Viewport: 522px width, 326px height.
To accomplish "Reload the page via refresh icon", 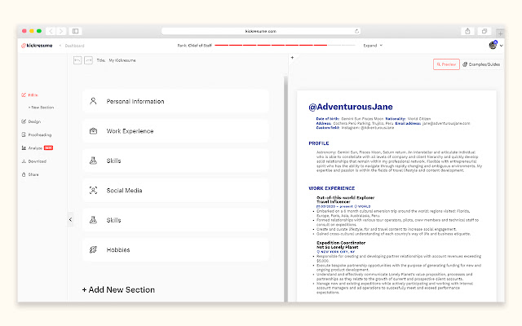I will coord(356,31).
